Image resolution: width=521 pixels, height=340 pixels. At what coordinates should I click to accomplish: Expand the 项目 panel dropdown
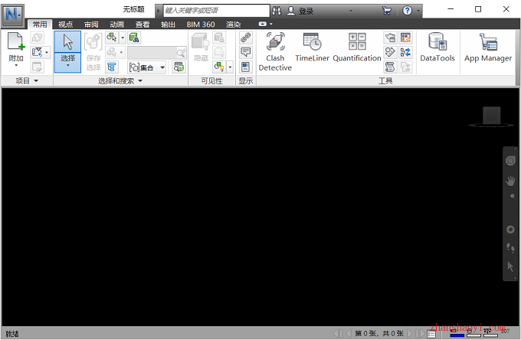pos(36,80)
